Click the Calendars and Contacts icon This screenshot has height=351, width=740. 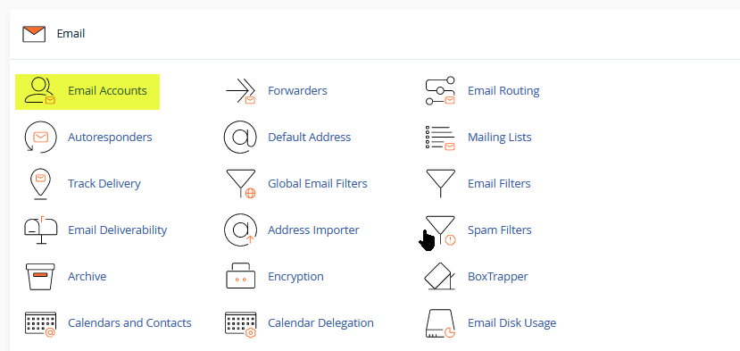[x=40, y=324]
